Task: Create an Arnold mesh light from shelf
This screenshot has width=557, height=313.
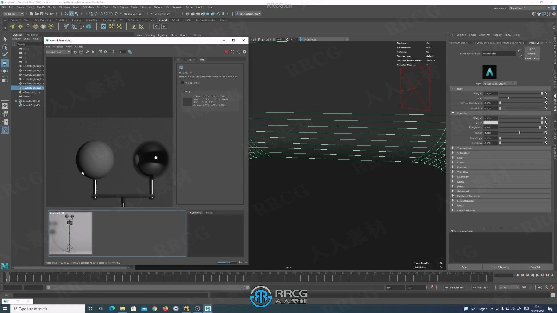Action: pos(20,26)
